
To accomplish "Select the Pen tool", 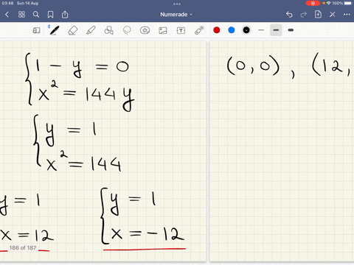I will pos(54,30).
